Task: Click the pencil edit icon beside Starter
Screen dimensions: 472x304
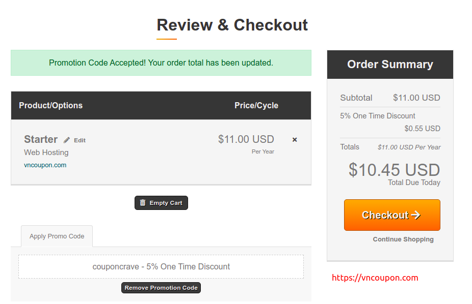Action: tap(67, 140)
